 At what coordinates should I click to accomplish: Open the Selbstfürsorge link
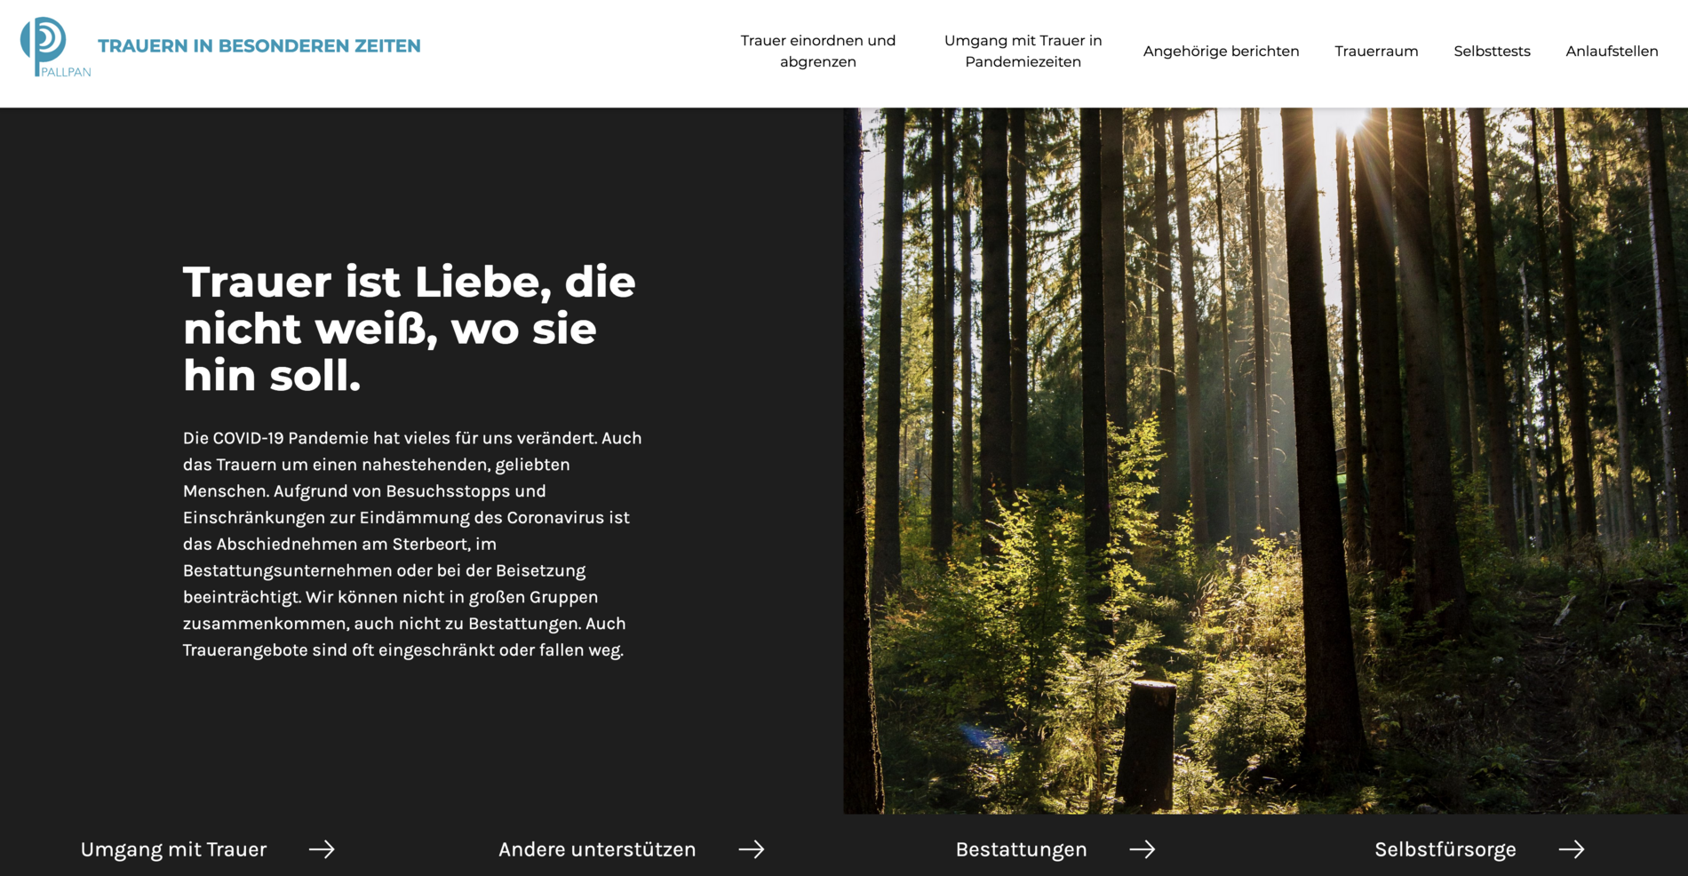click(x=1445, y=849)
